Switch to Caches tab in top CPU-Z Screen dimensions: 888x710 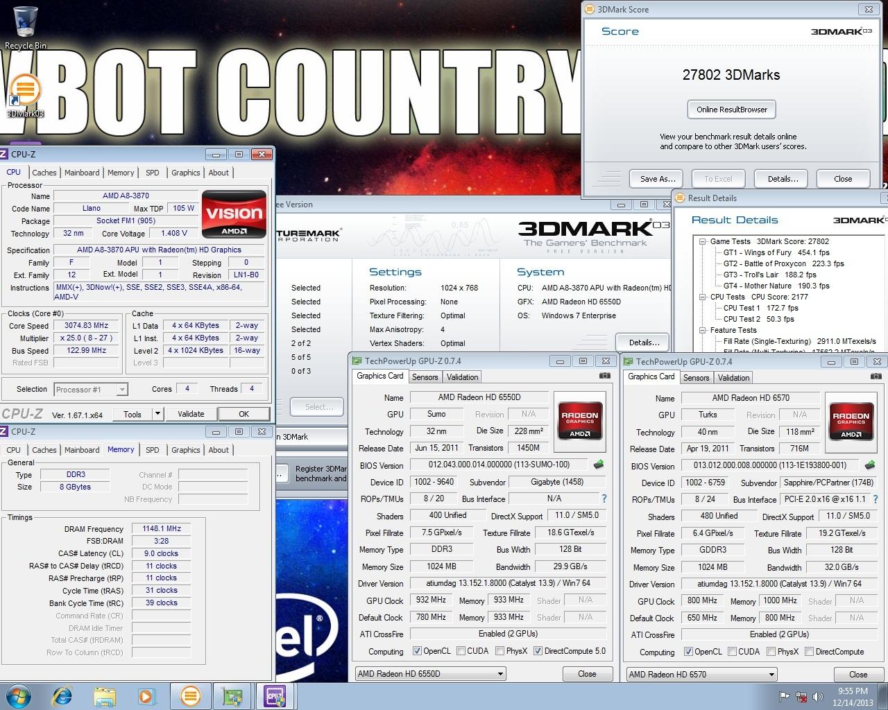[44, 173]
